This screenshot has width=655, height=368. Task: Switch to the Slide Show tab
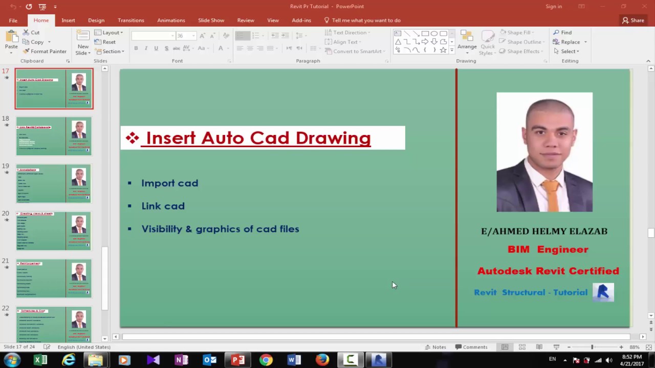(x=211, y=20)
